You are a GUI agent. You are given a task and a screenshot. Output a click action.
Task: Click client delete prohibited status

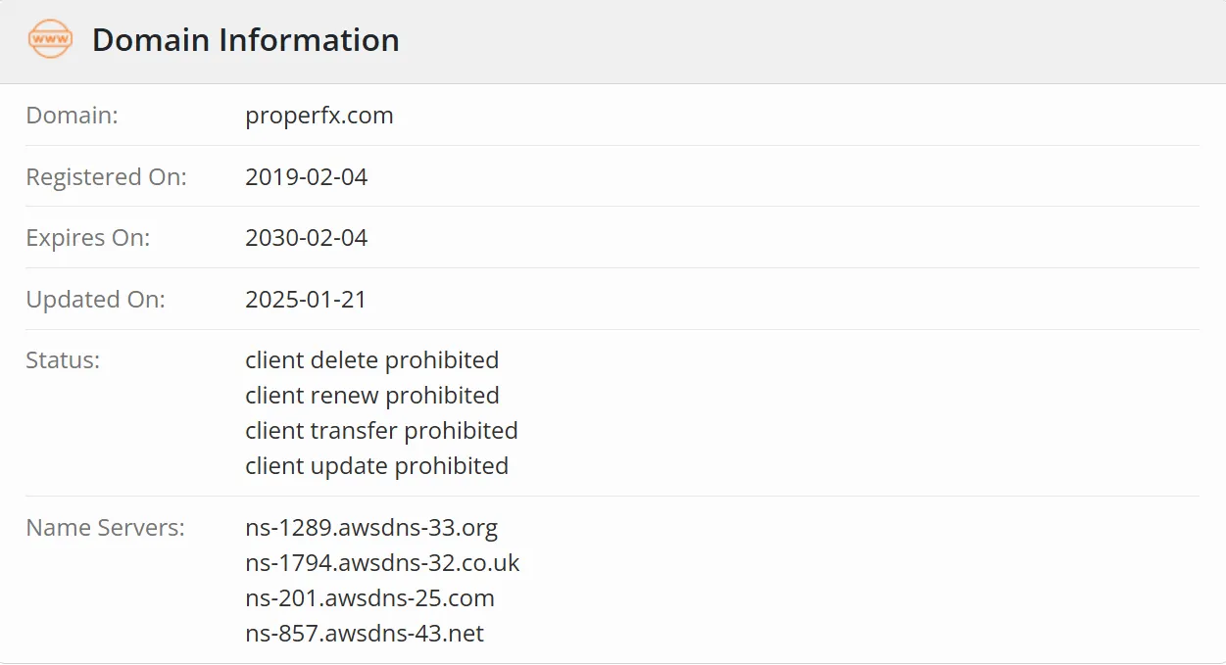point(372,360)
